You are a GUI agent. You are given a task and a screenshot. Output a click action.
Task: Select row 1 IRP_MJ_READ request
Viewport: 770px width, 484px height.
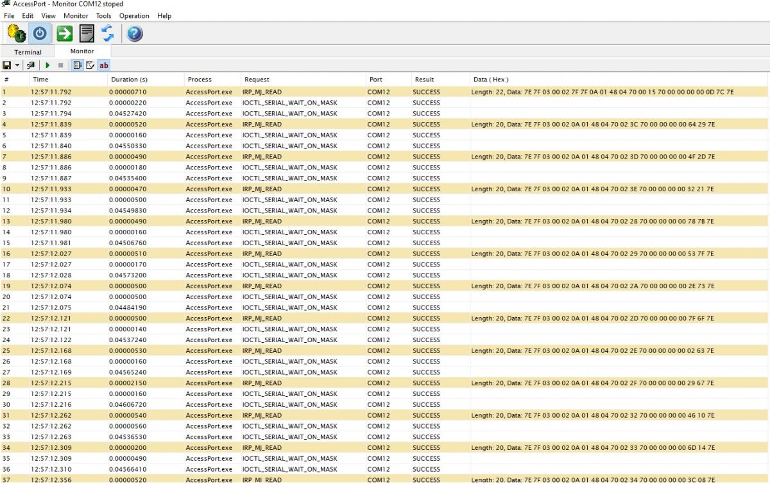coord(262,92)
